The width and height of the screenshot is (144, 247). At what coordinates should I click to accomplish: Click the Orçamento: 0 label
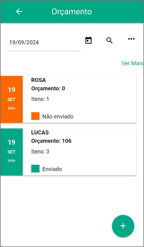pos(48,89)
